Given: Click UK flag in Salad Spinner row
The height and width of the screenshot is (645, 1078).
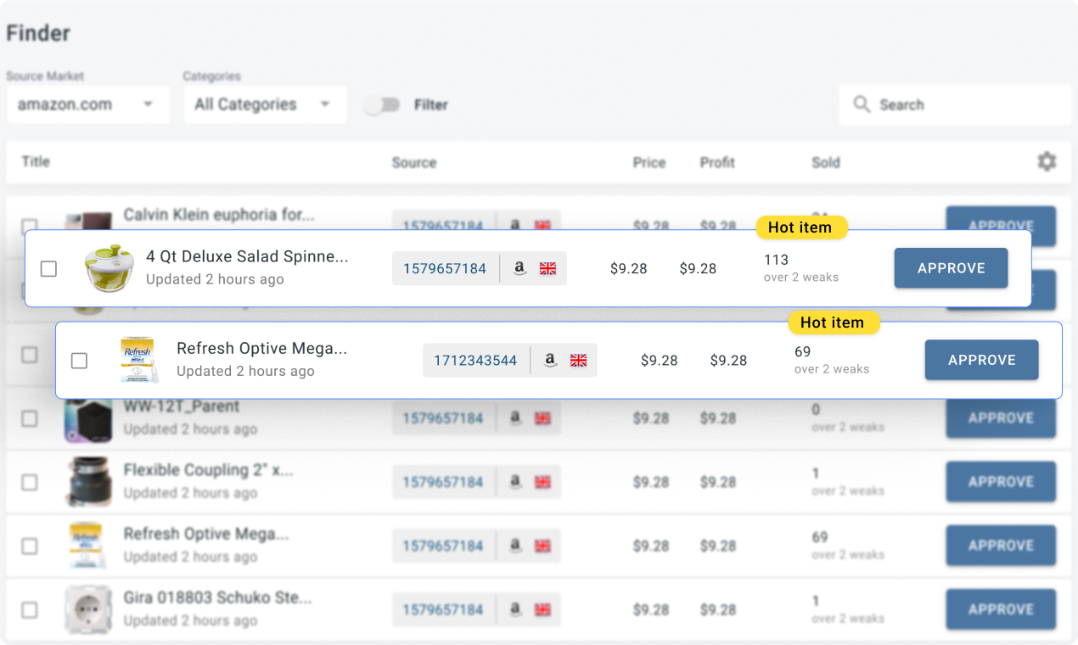Looking at the screenshot, I should click(547, 268).
